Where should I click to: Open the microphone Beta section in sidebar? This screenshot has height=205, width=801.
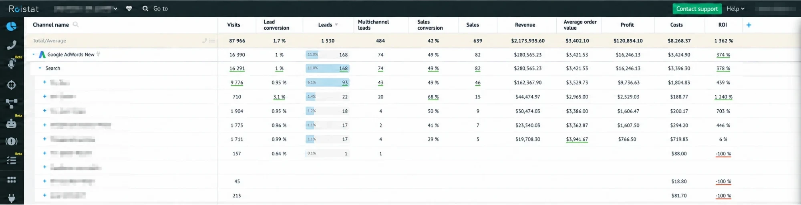click(x=12, y=64)
